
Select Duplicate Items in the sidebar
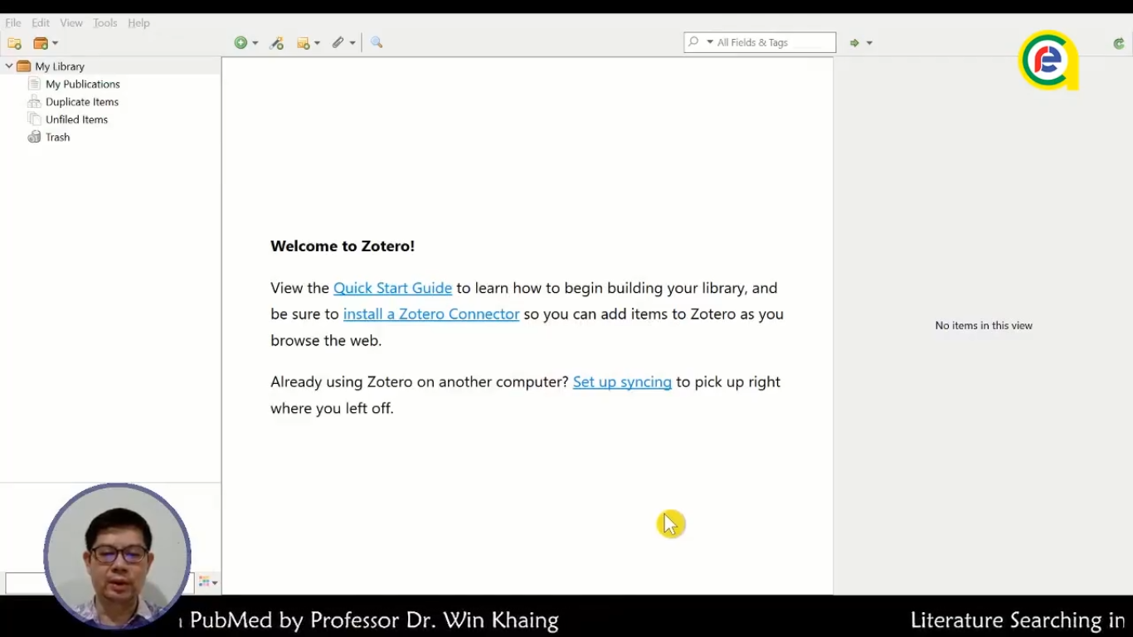82,102
